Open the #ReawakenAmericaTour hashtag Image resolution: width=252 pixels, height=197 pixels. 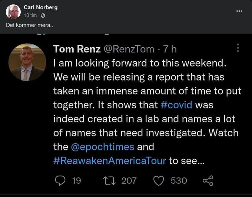click(x=110, y=160)
